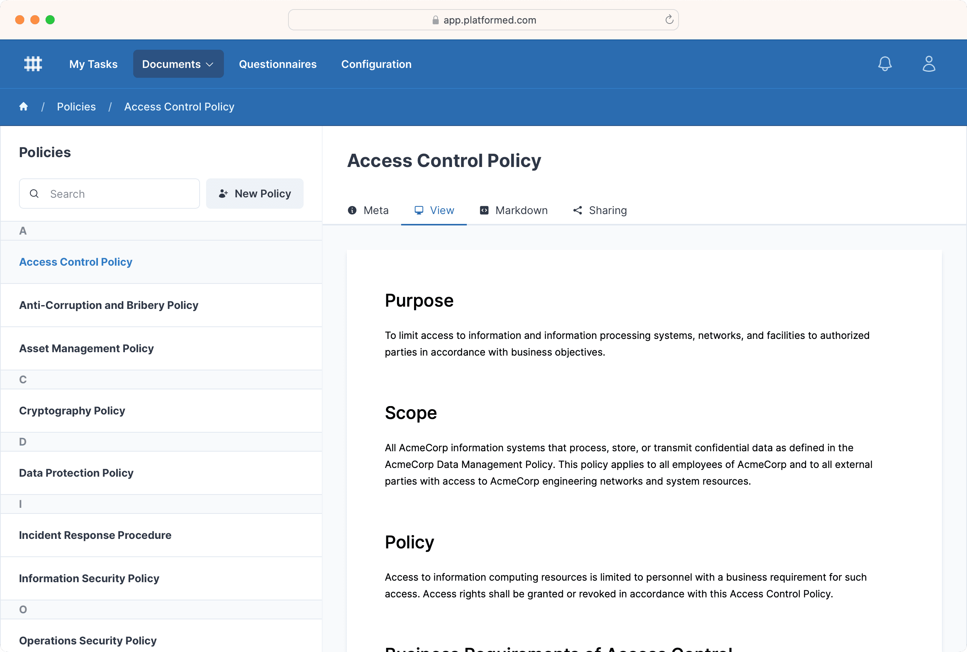Click the home breadcrumb icon
This screenshot has width=967, height=652.
(24, 106)
